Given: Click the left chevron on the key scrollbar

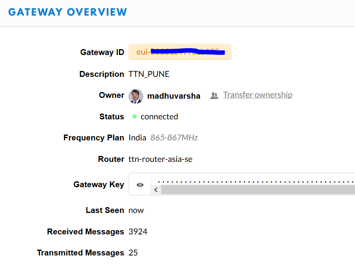Looking at the screenshot, I should (x=156, y=190).
